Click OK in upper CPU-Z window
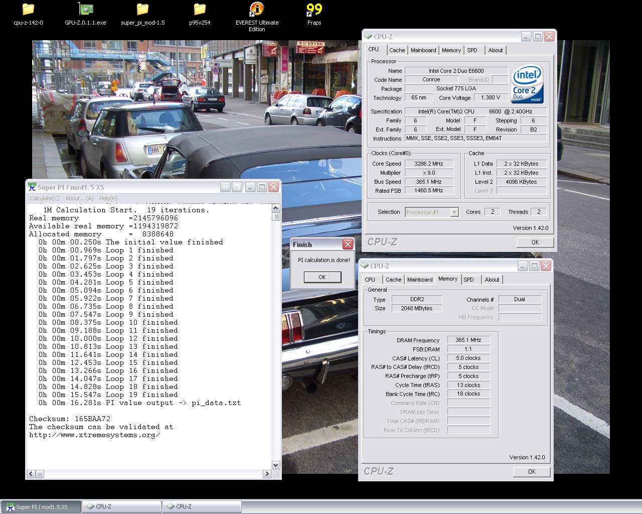The image size is (642, 514). [x=535, y=242]
